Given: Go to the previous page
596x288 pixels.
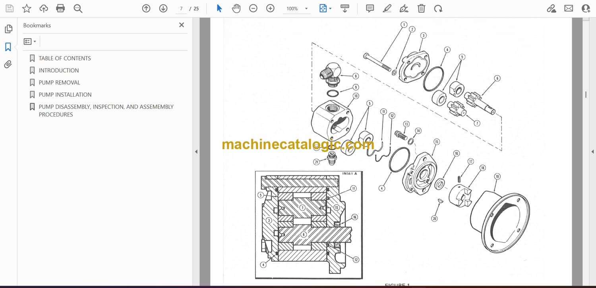Looking at the screenshot, I should 146,8.
